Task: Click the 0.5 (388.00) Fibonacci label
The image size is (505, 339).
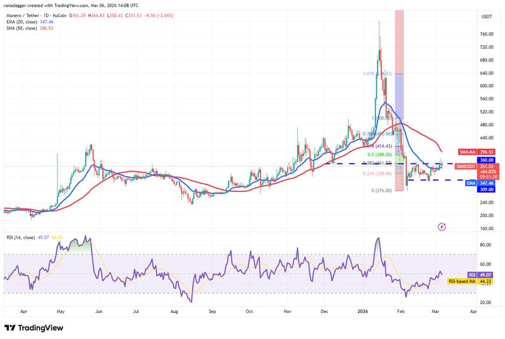Action: tap(380, 155)
